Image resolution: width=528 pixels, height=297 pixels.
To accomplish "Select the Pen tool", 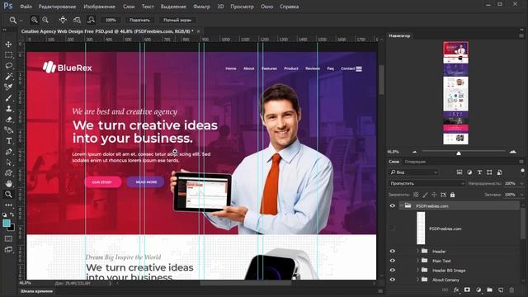I will pyautogui.click(x=9, y=152).
